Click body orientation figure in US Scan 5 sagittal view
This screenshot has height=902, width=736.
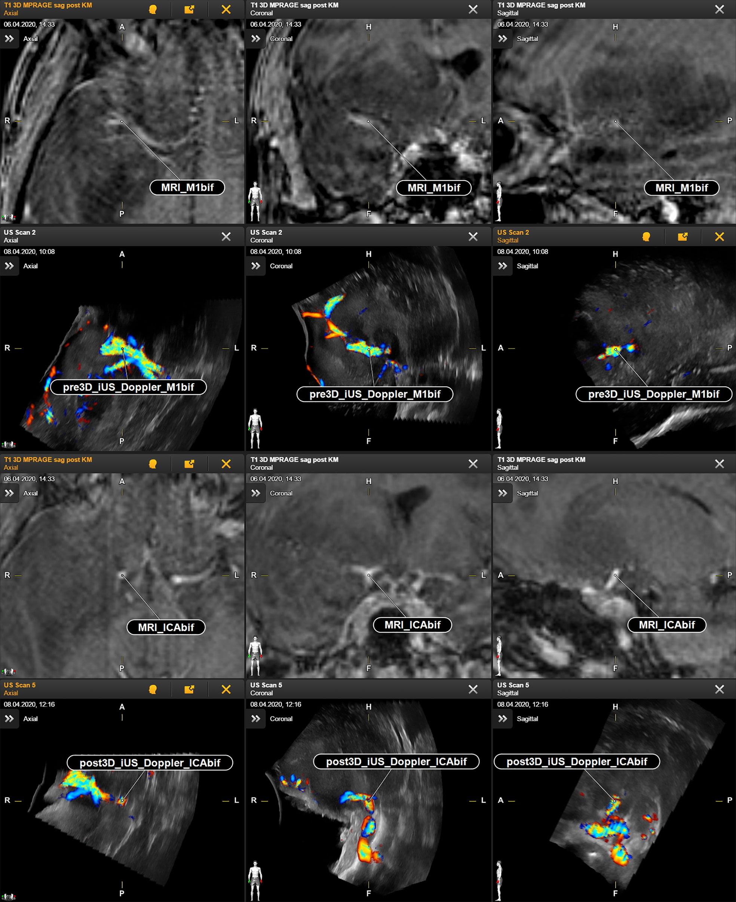tap(499, 880)
